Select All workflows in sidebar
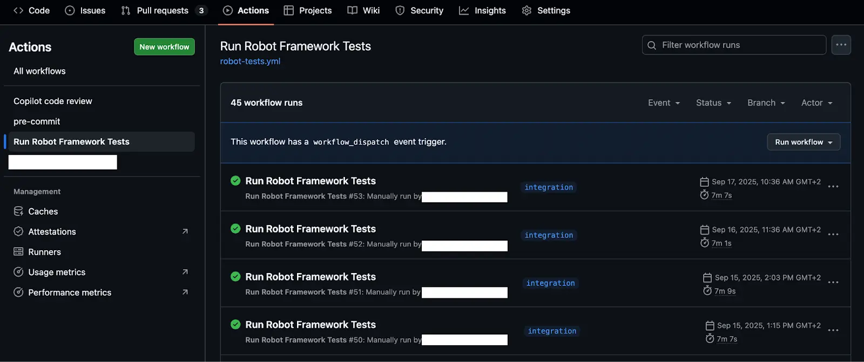Viewport: 864px width, 362px height. coord(39,71)
